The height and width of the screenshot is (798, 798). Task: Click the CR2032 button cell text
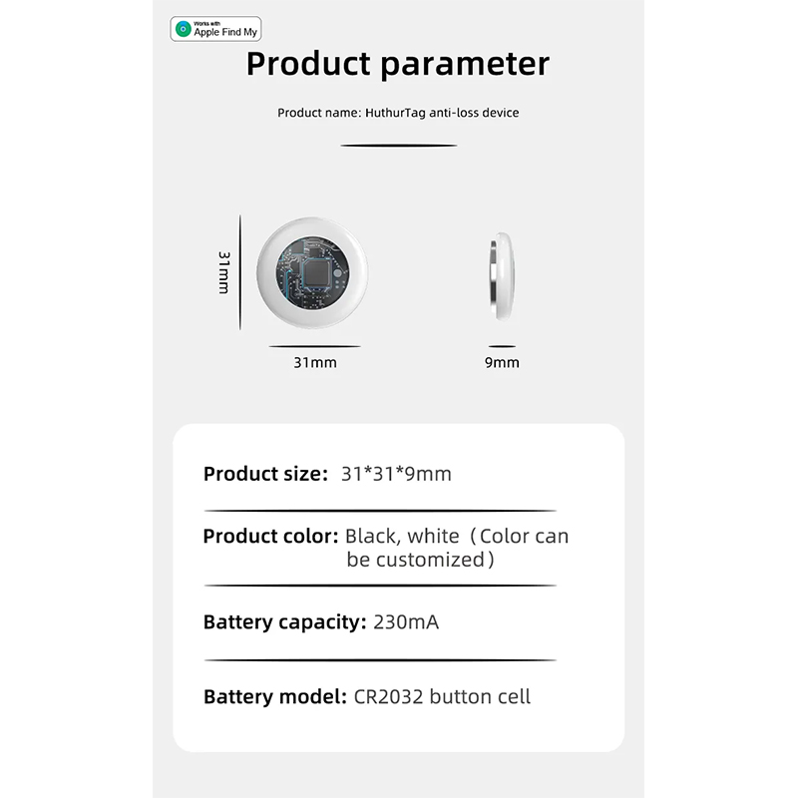pos(442,696)
